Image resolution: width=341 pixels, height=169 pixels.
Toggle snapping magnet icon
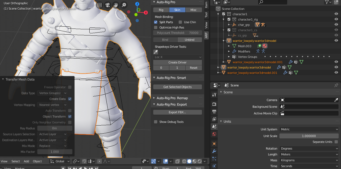84,161
